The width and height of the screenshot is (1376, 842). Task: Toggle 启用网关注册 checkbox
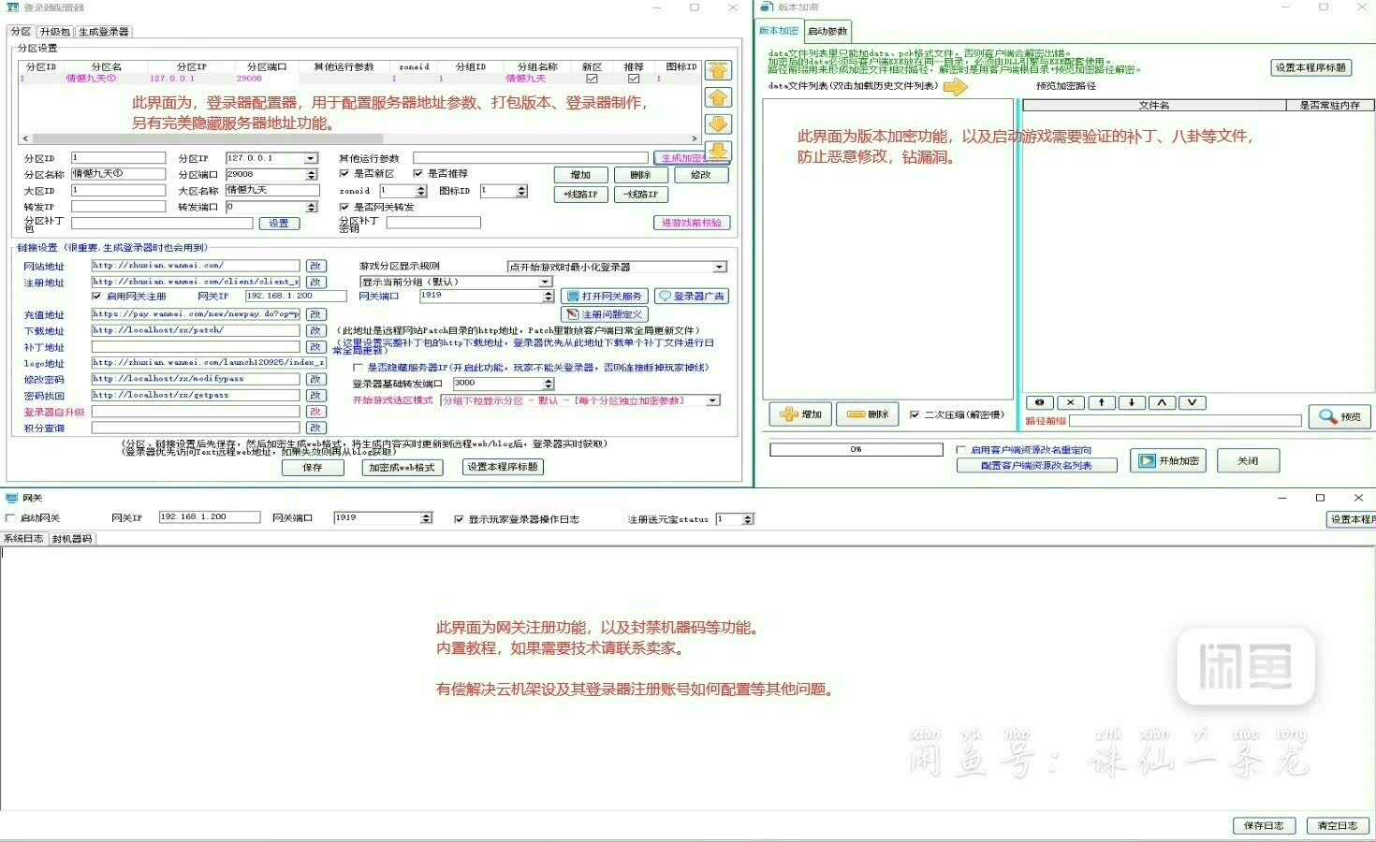coord(96,296)
